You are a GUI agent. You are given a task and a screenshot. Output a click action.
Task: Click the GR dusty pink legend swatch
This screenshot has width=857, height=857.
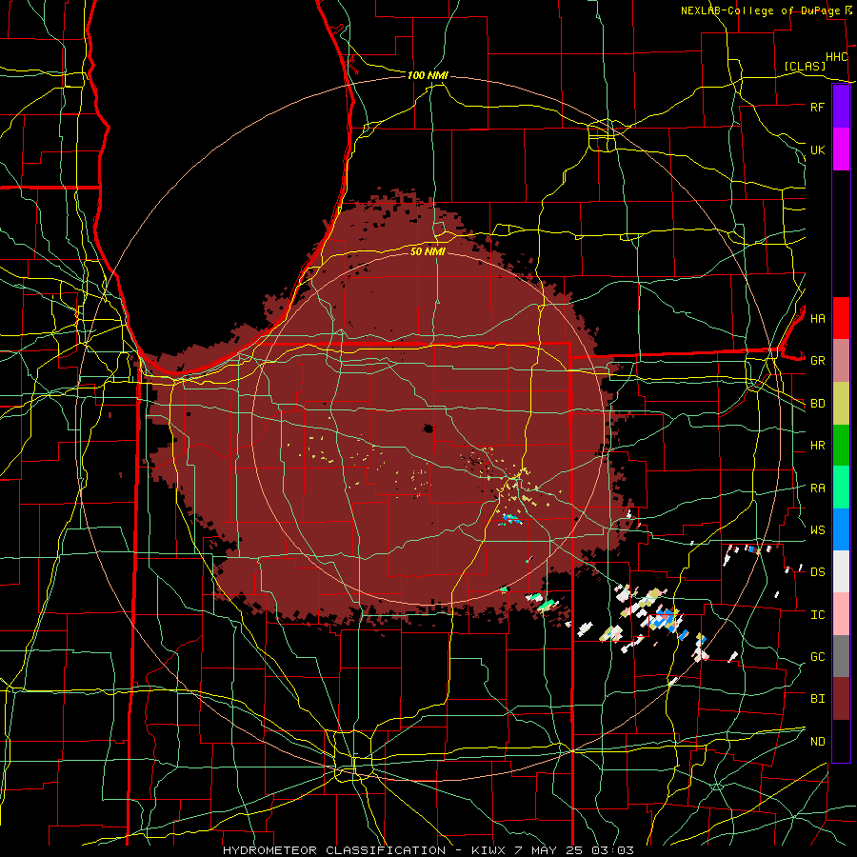point(841,361)
